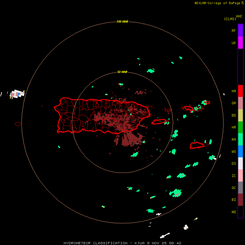The image size is (245, 245).
Task: Click the HR dark green legend swatch
Action: pos(240,127)
